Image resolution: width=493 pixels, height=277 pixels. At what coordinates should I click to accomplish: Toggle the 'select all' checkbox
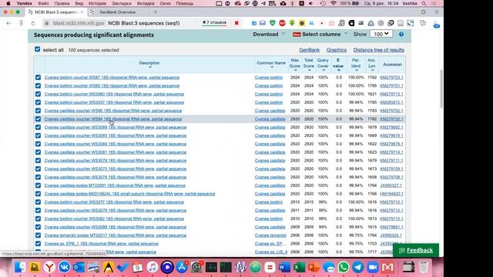pos(38,49)
